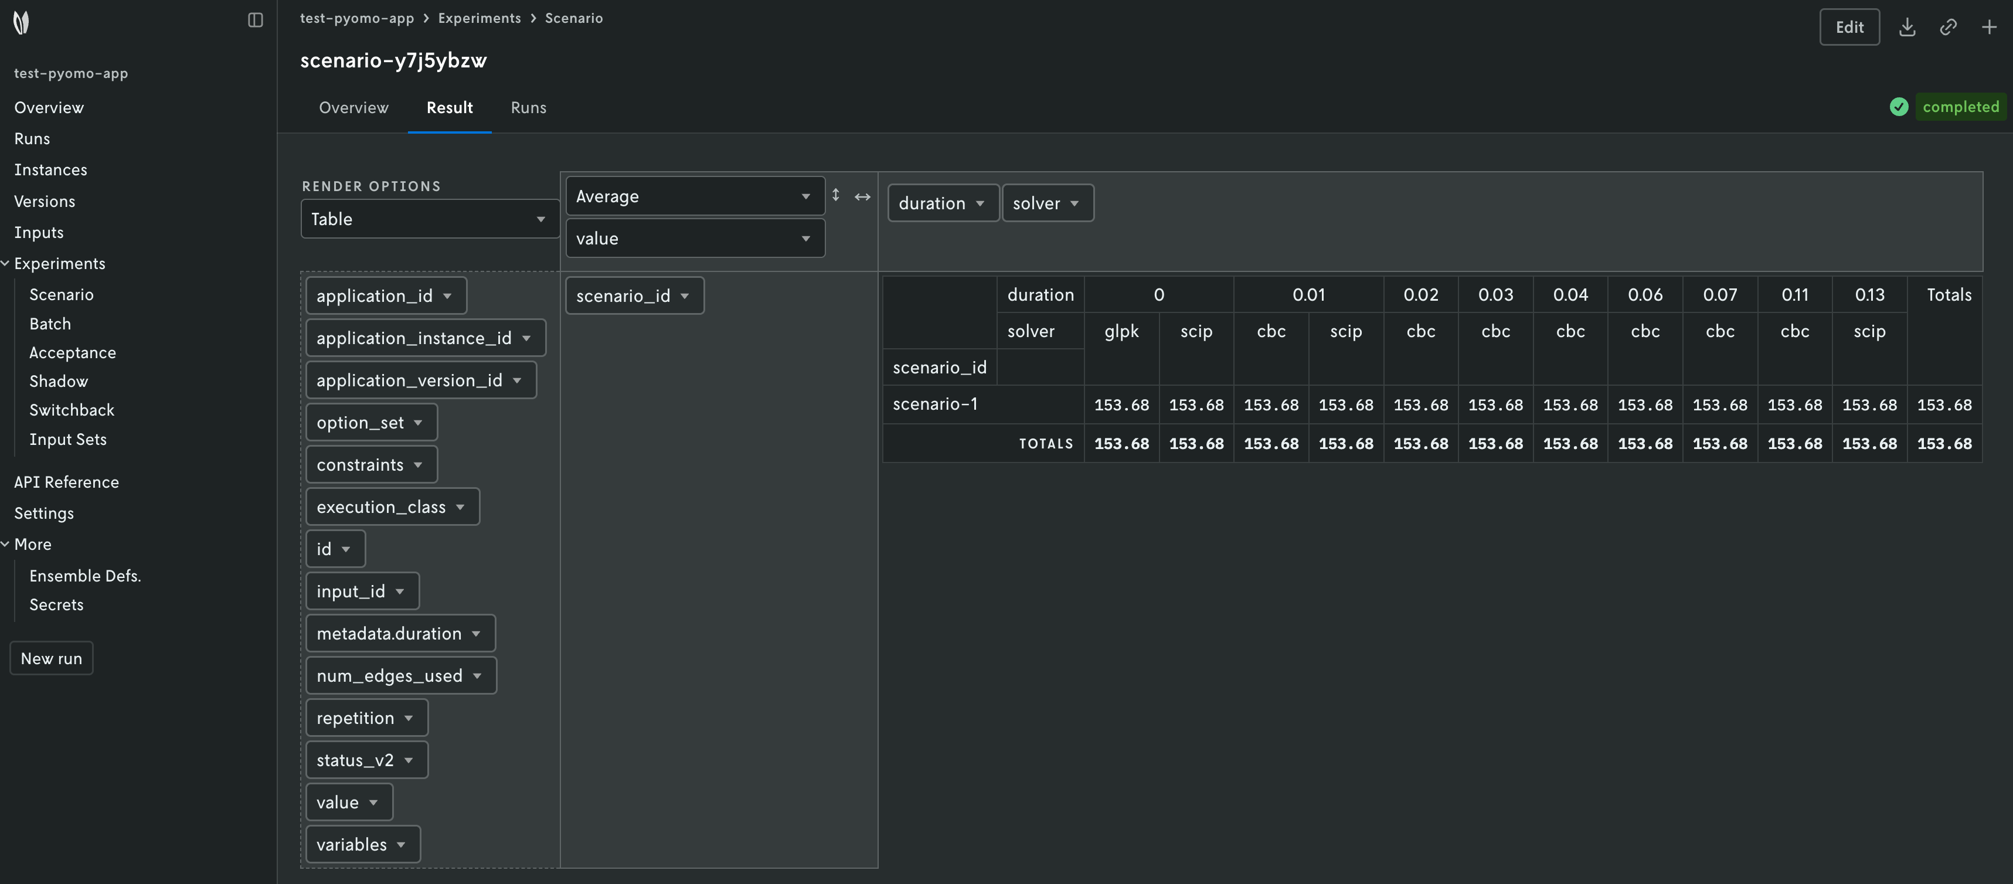
Task: Copy link to this scenario
Action: (x=1948, y=28)
